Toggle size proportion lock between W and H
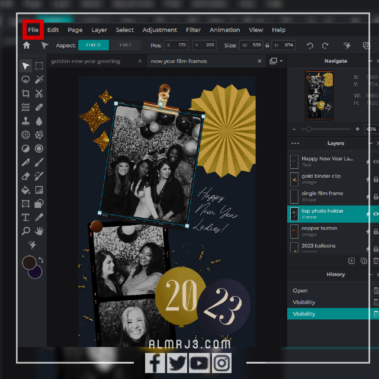Screen dimensions: 379x379 pyautogui.click(x=267, y=45)
